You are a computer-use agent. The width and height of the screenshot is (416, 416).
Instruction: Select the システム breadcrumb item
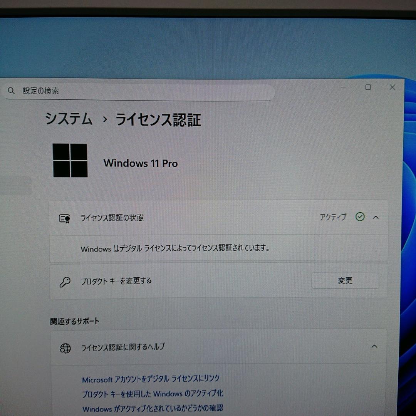[x=69, y=120]
